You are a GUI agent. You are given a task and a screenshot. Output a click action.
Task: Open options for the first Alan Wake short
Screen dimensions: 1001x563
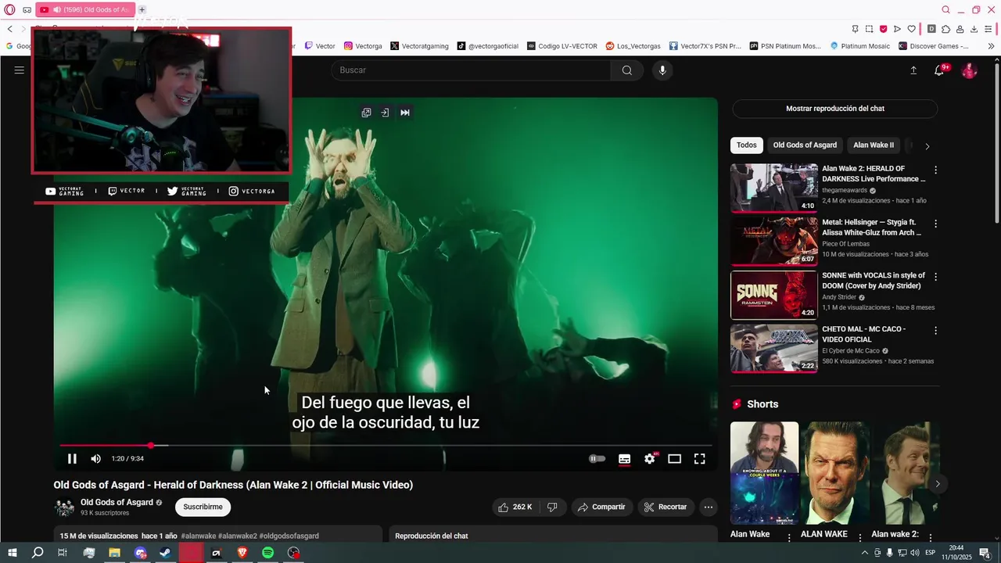(x=789, y=537)
